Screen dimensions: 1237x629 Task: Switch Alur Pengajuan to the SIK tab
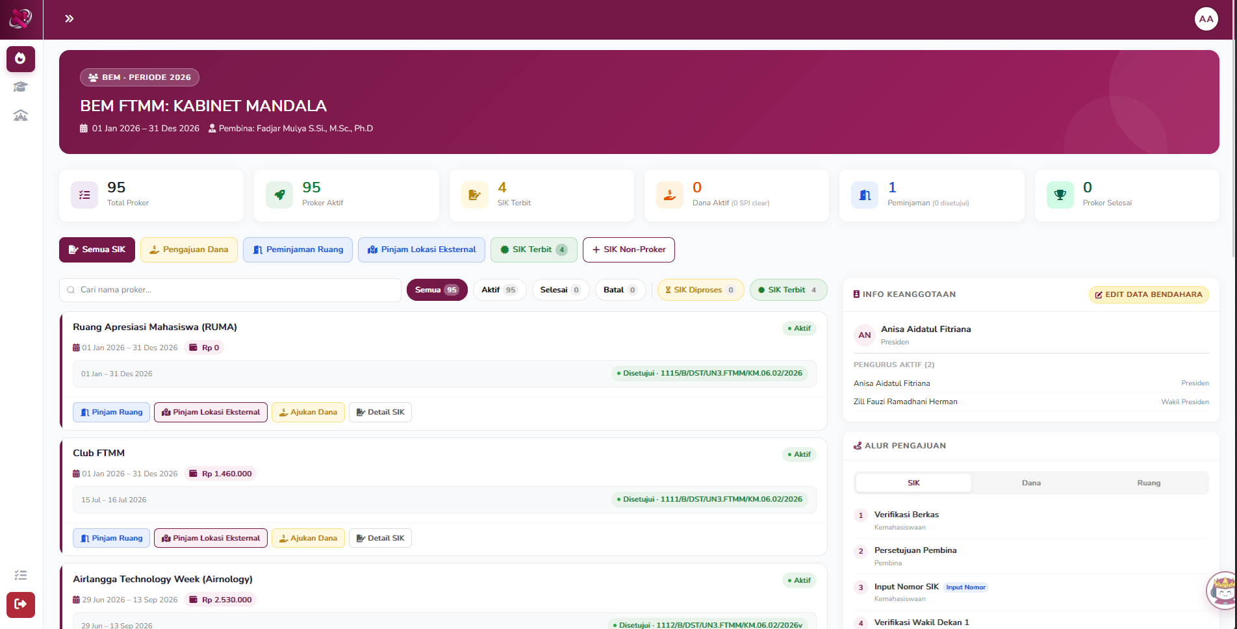point(913,483)
